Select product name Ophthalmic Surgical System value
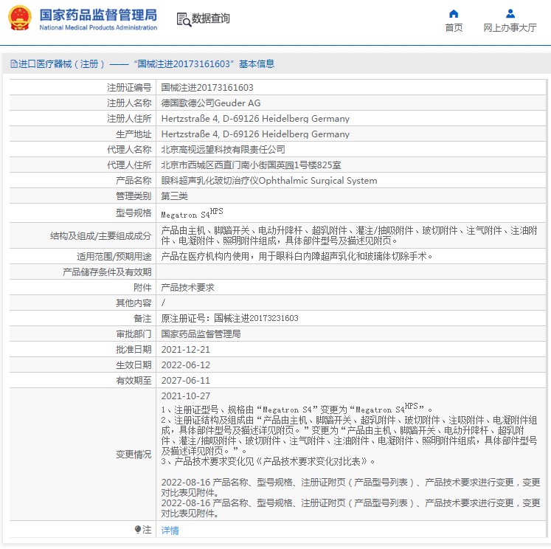The image size is (551, 549). pos(269,180)
